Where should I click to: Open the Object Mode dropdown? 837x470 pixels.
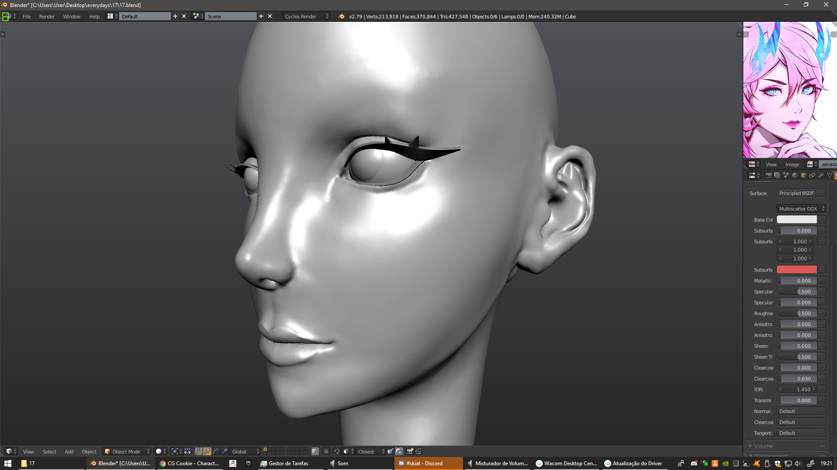127,451
